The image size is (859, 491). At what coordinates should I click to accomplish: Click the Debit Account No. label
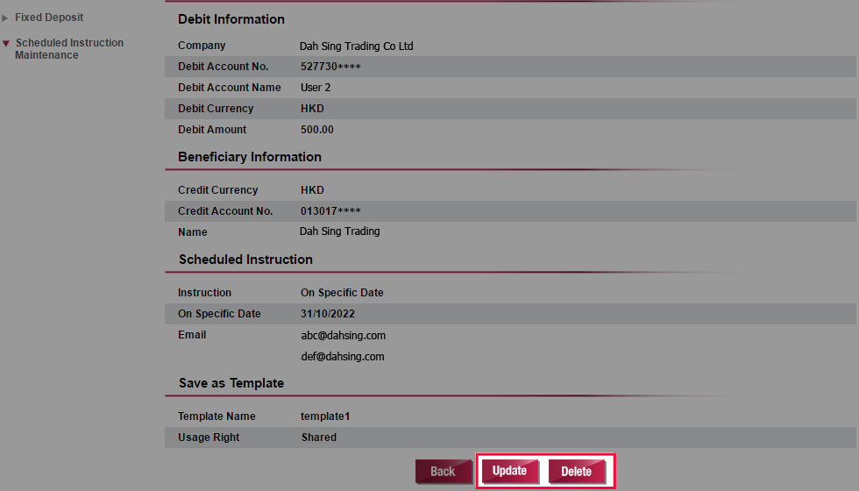[223, 67]
